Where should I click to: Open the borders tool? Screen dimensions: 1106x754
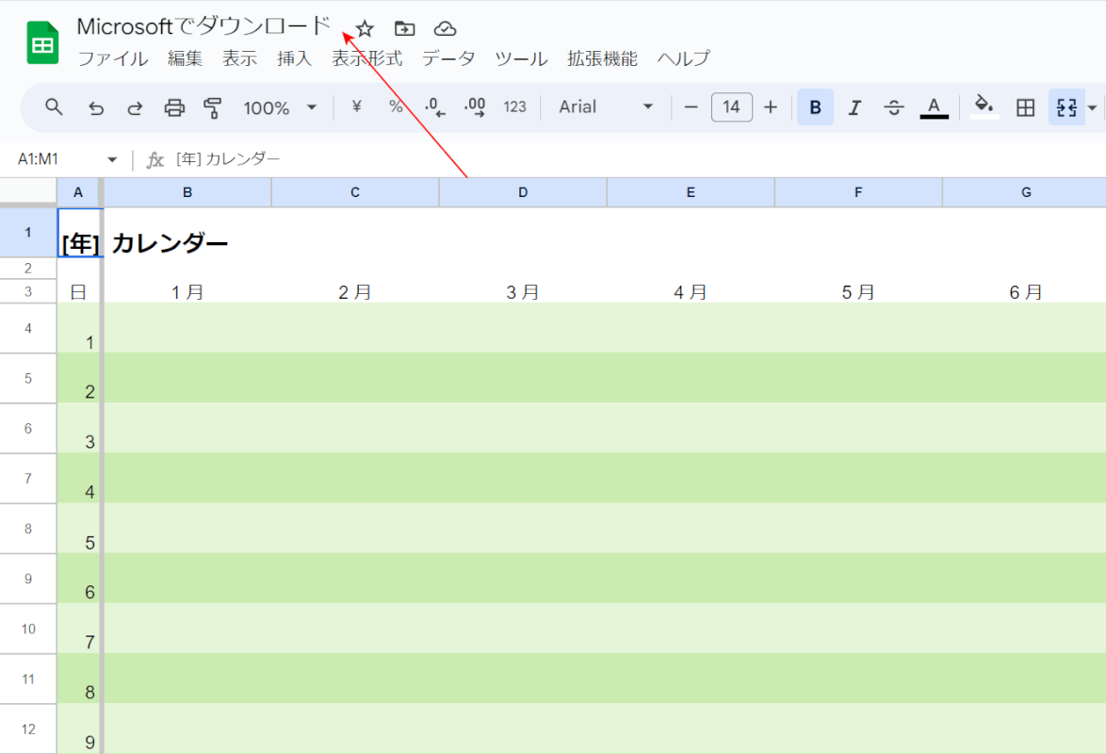point(1025,107)
